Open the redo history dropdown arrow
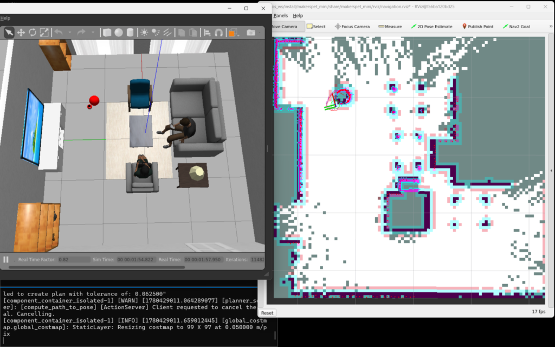Screen dimensions: 555x347 pos(93,33)
